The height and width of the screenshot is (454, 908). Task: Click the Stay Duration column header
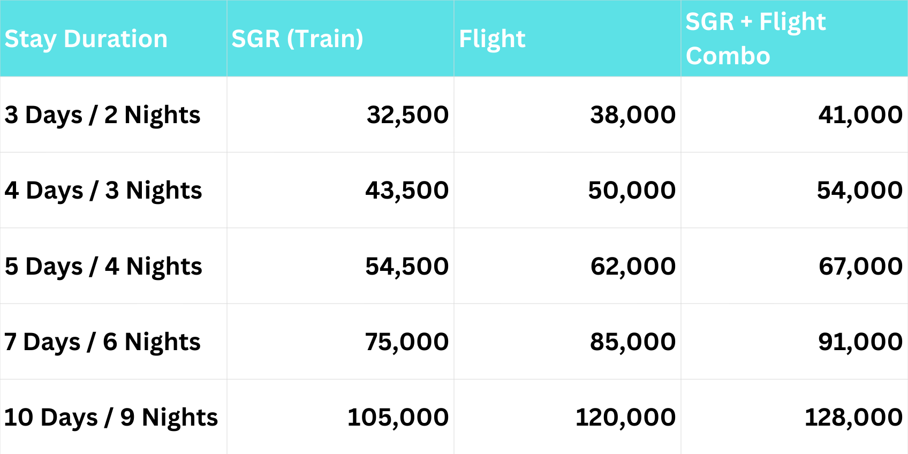pos(86,39)
